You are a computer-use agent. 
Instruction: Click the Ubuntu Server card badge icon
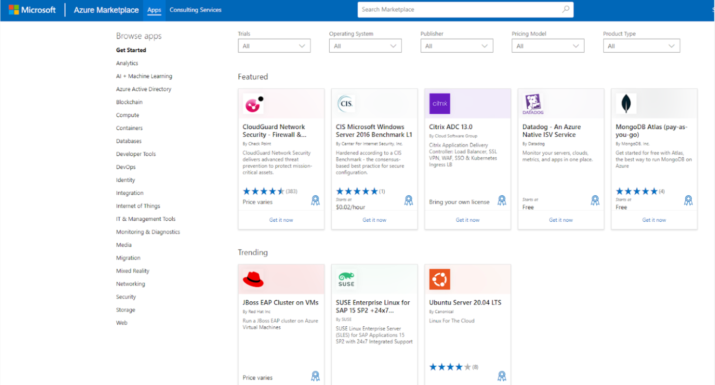502,376
